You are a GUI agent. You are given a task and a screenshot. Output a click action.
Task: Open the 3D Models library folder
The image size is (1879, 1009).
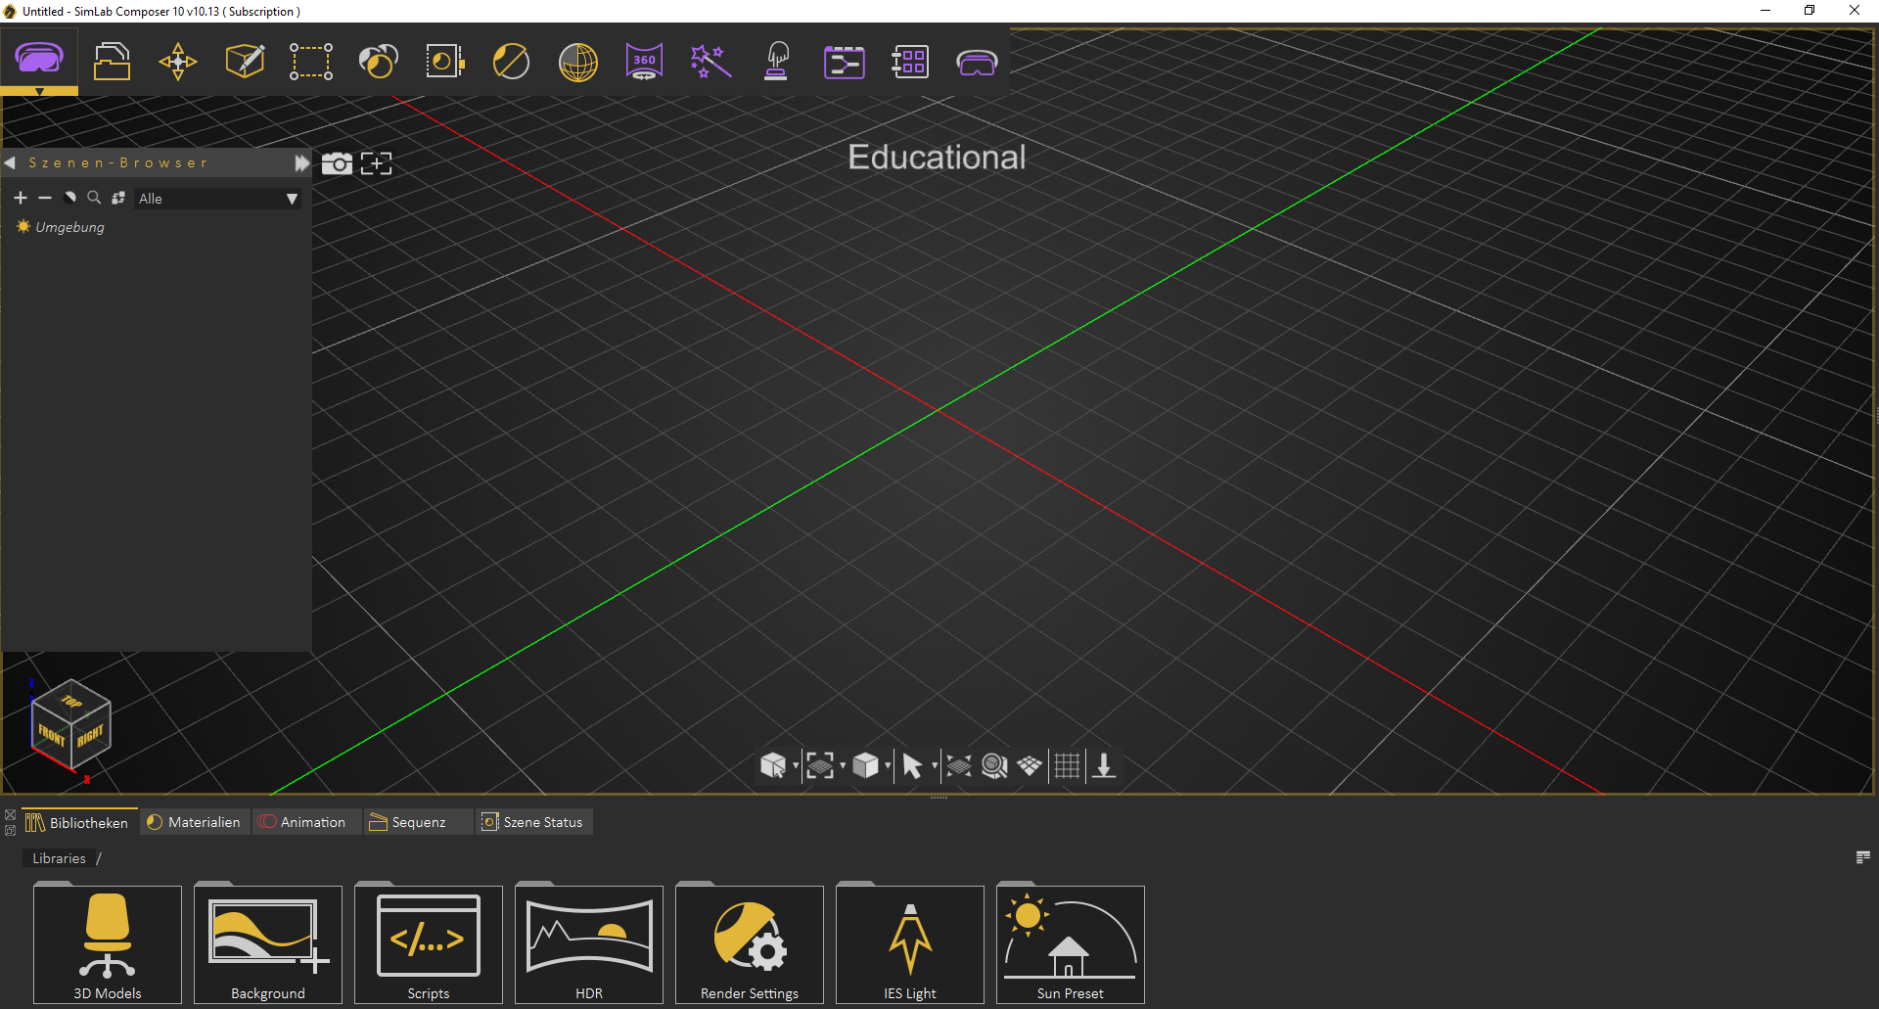(x=108, y=944)
